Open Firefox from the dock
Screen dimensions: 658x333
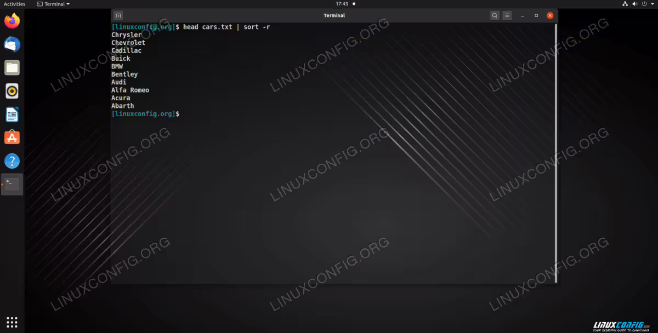[12, 21]
